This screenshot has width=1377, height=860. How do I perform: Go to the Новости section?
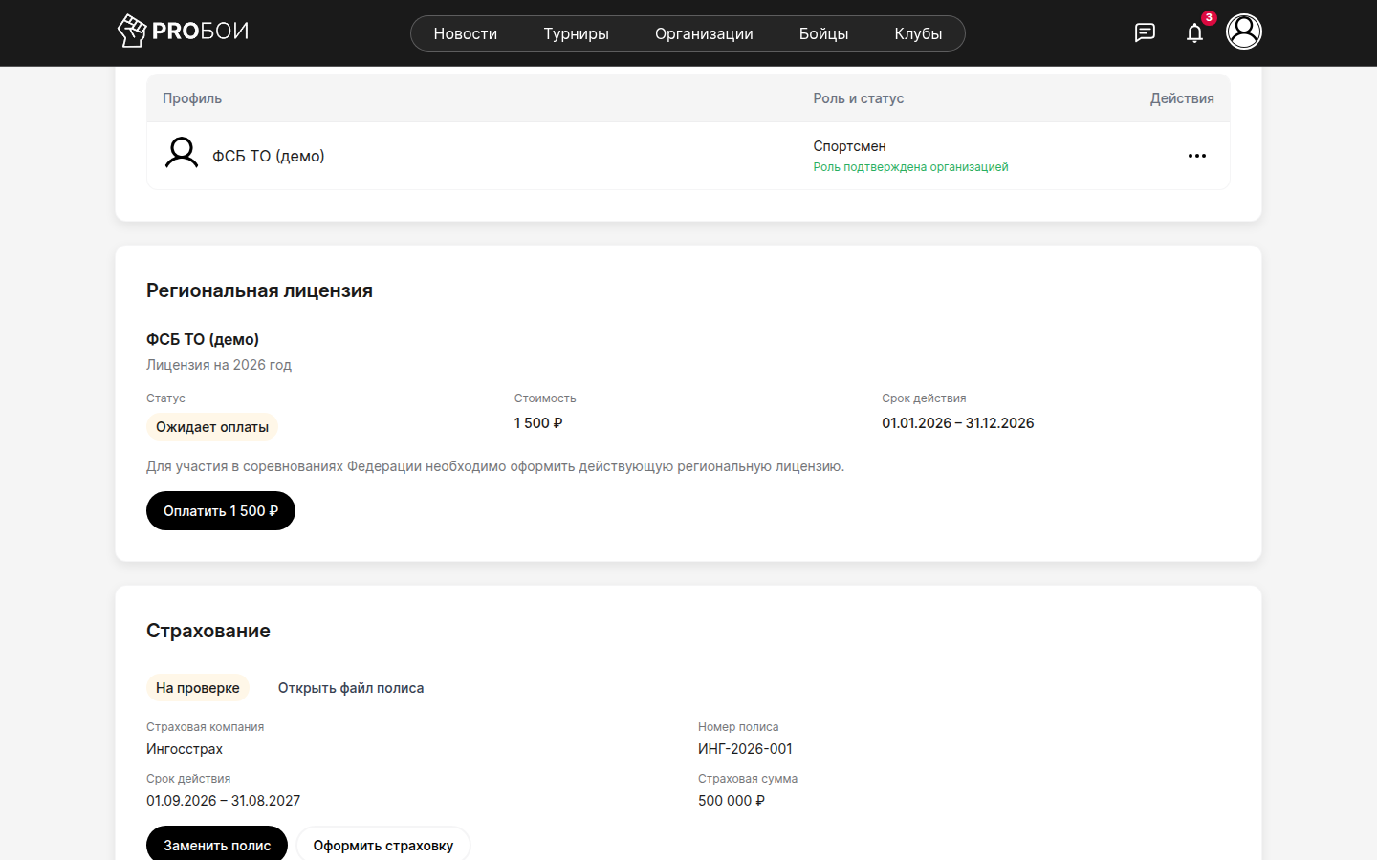[x=466, y=33]
